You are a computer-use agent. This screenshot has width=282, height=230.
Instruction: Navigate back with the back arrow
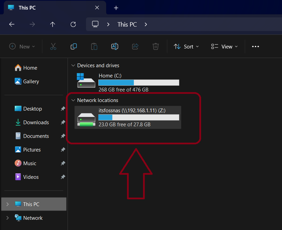point(12,24)
